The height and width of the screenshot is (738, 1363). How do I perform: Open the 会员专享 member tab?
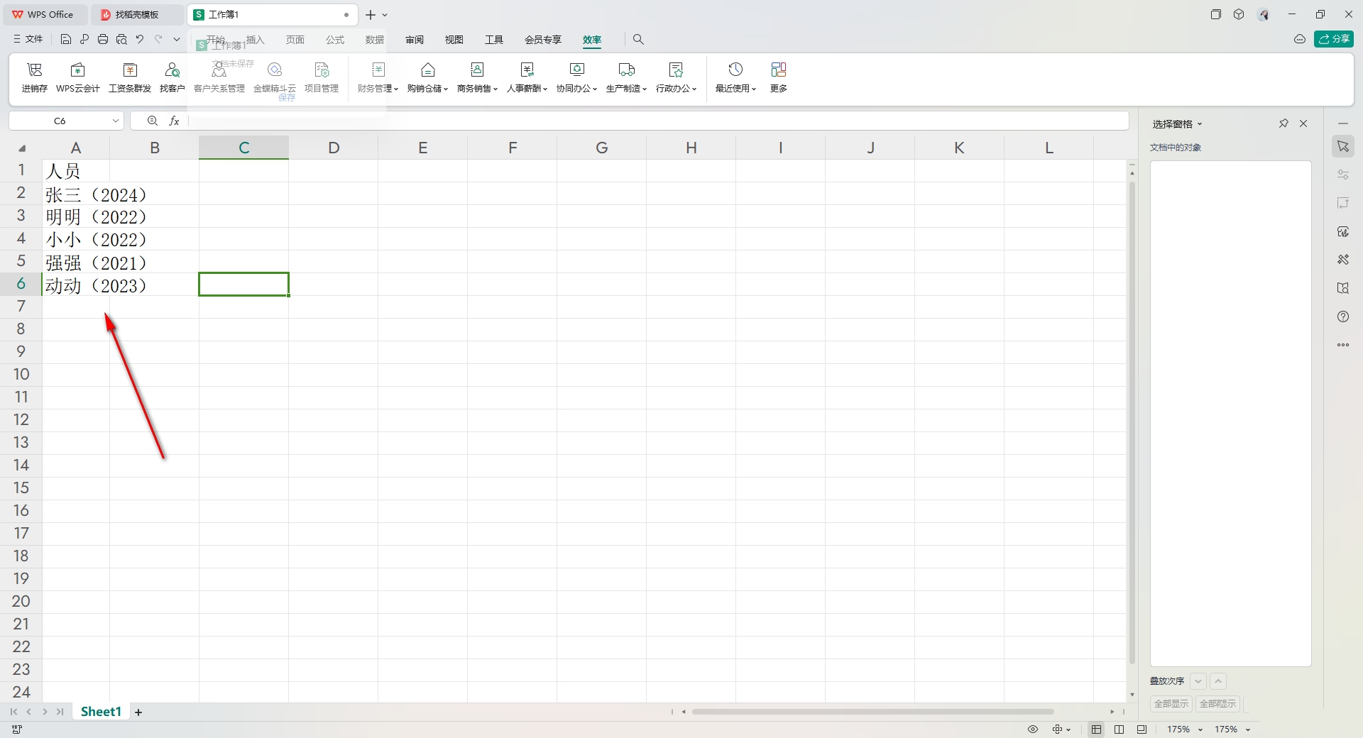[x=543, y=40]
